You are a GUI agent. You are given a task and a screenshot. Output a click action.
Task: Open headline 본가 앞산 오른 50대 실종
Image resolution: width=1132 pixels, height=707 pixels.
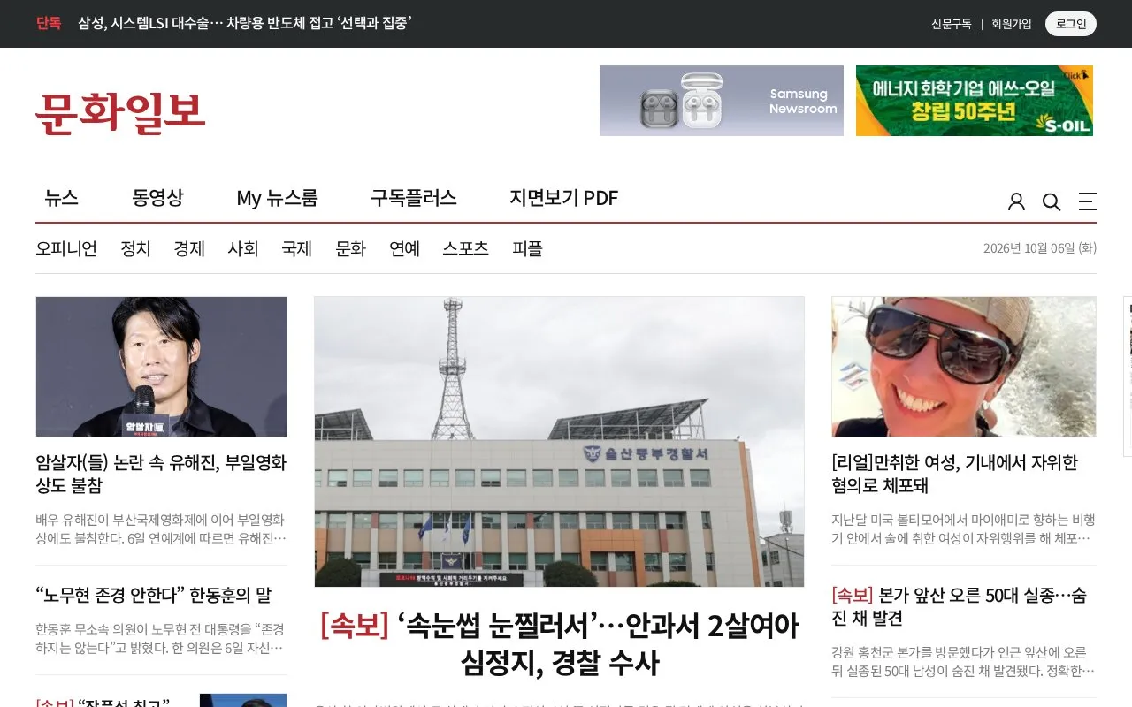tap(960, 606)
